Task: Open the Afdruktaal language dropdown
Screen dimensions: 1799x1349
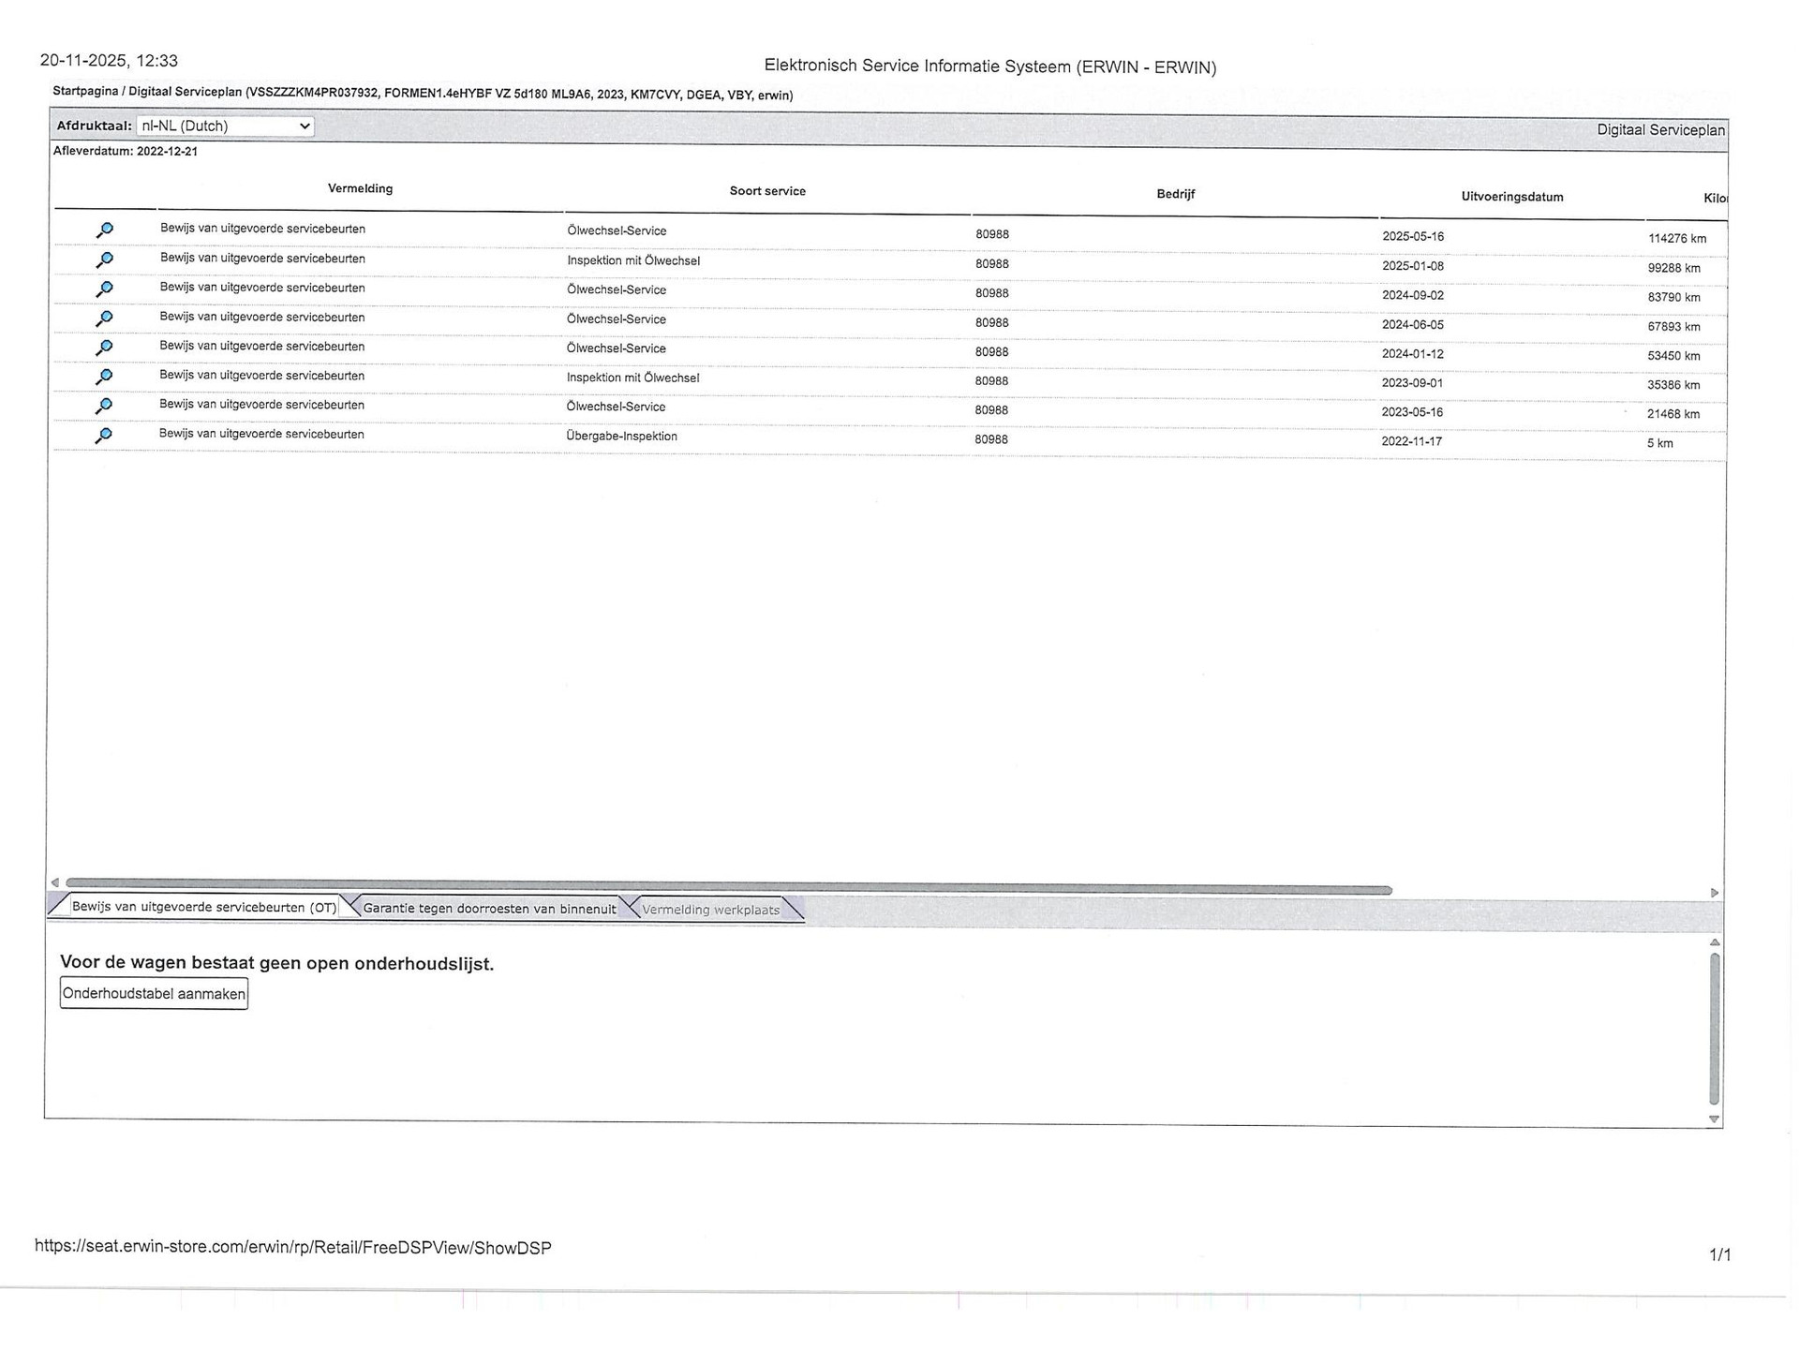Action: click(225, 126)
